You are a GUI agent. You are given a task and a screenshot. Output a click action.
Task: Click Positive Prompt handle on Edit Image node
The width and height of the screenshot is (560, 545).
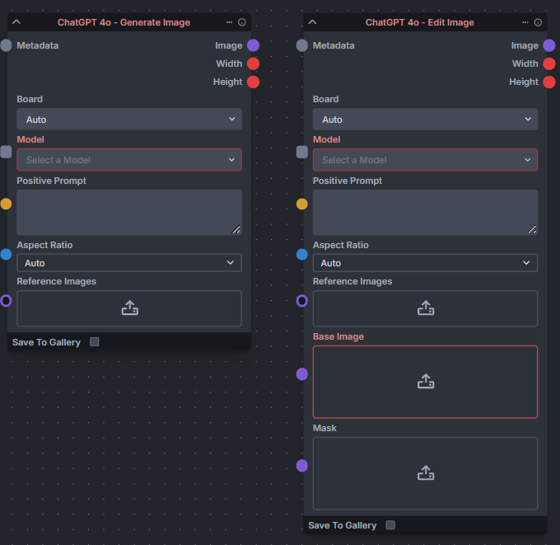point(302,204)
